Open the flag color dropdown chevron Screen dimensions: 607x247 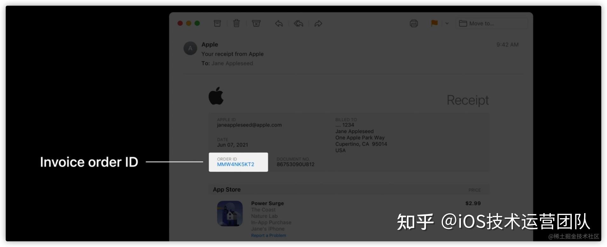tap(447, 23)
